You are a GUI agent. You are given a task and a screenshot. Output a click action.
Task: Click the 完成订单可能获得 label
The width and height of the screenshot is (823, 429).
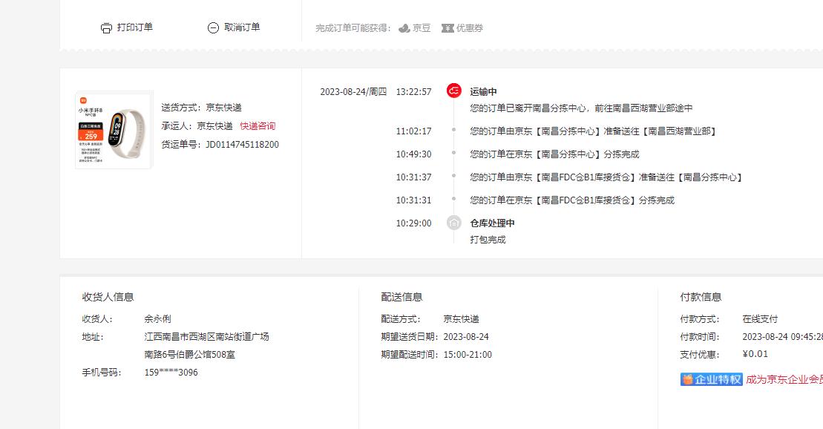coord(354,28)
